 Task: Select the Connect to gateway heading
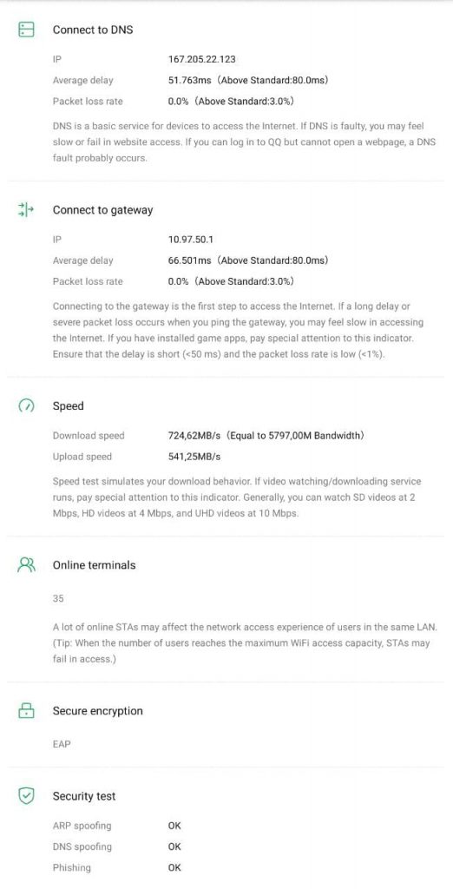[102, 210]
